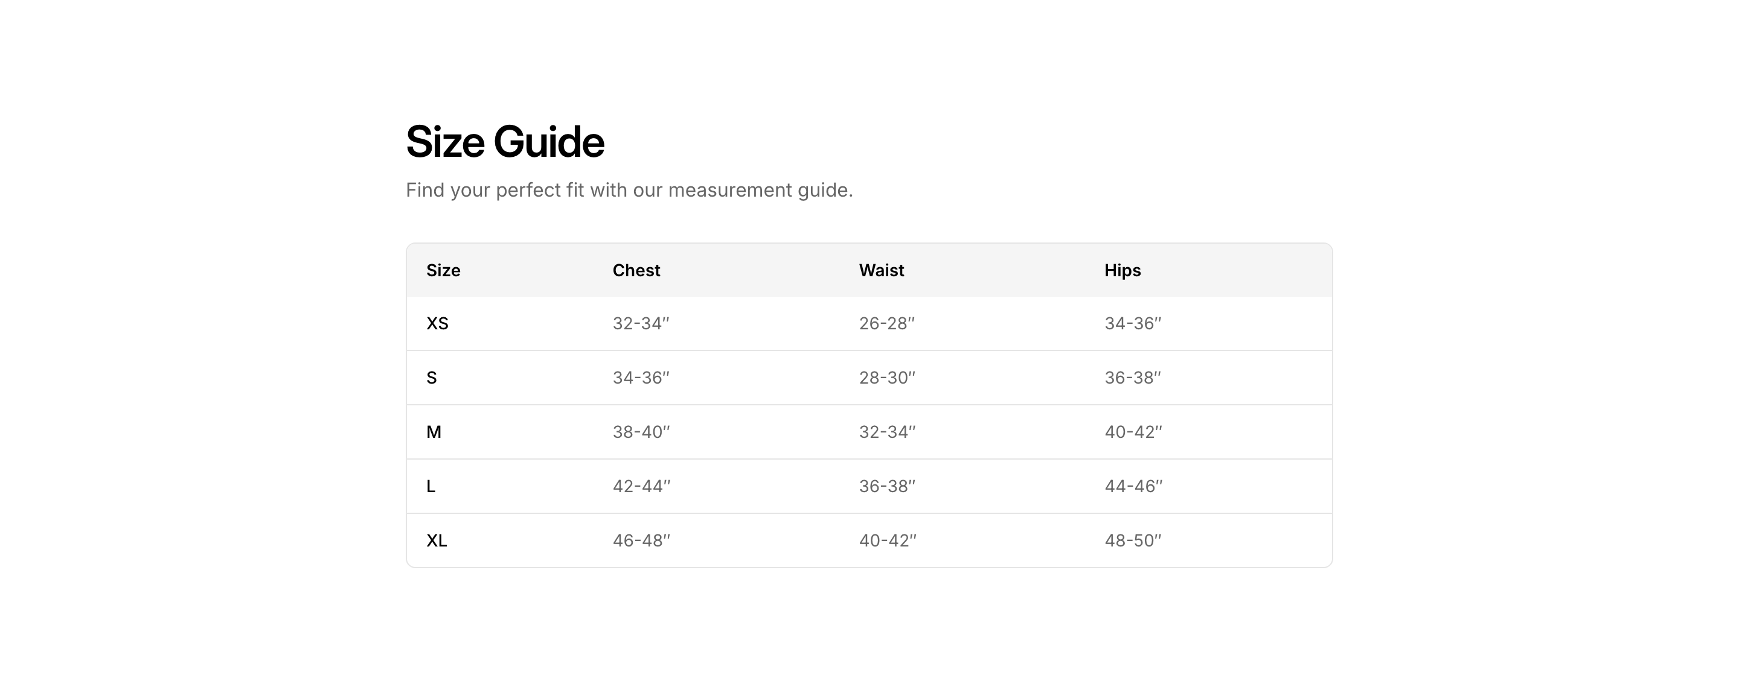
Task: Click the measurement guide subtitle text
Action: (x=629, y=190)
